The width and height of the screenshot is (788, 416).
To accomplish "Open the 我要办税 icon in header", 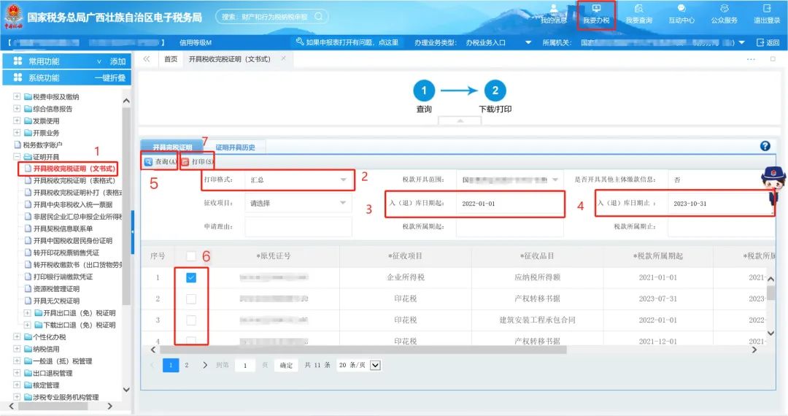I will (596, 9).
